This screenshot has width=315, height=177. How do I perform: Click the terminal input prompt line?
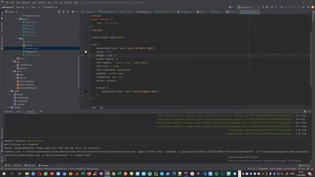pos(157,159)
